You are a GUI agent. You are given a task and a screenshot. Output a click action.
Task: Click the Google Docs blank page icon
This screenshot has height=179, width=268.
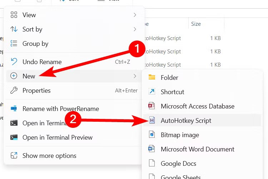click(x=152, y=163)
